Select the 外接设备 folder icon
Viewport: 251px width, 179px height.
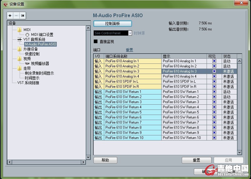pyautogui.click(x=20, y=49)
